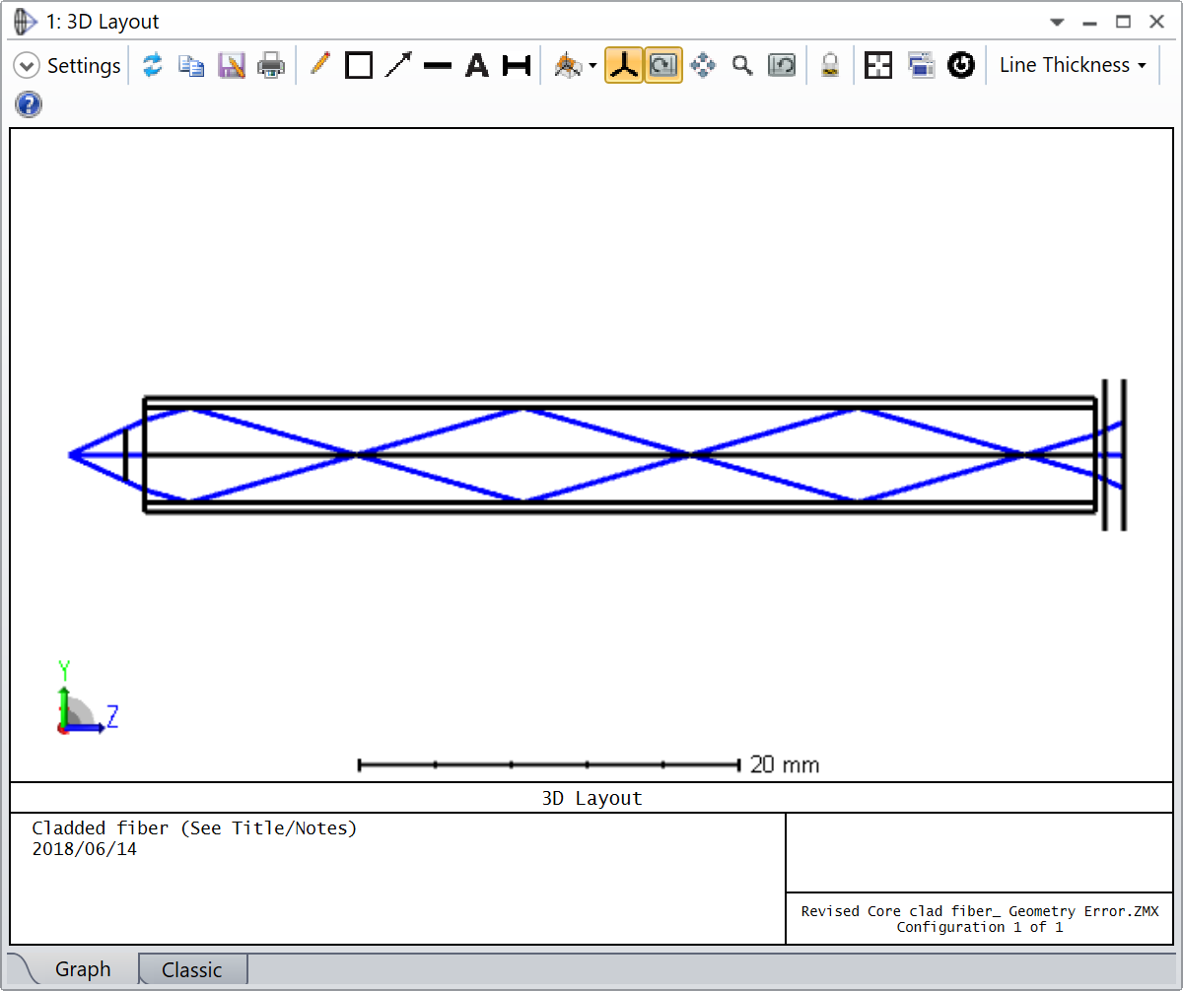Copy the layout to clipboard
The image size is (1183, 991).
pyautogui.click(x=191, y=66)
